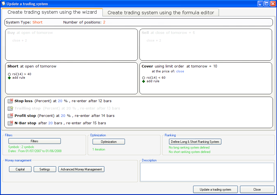Click the blue '20' bars value in N-Bar stop
This screenshot has height=195, width=277.
pos(50,123)
